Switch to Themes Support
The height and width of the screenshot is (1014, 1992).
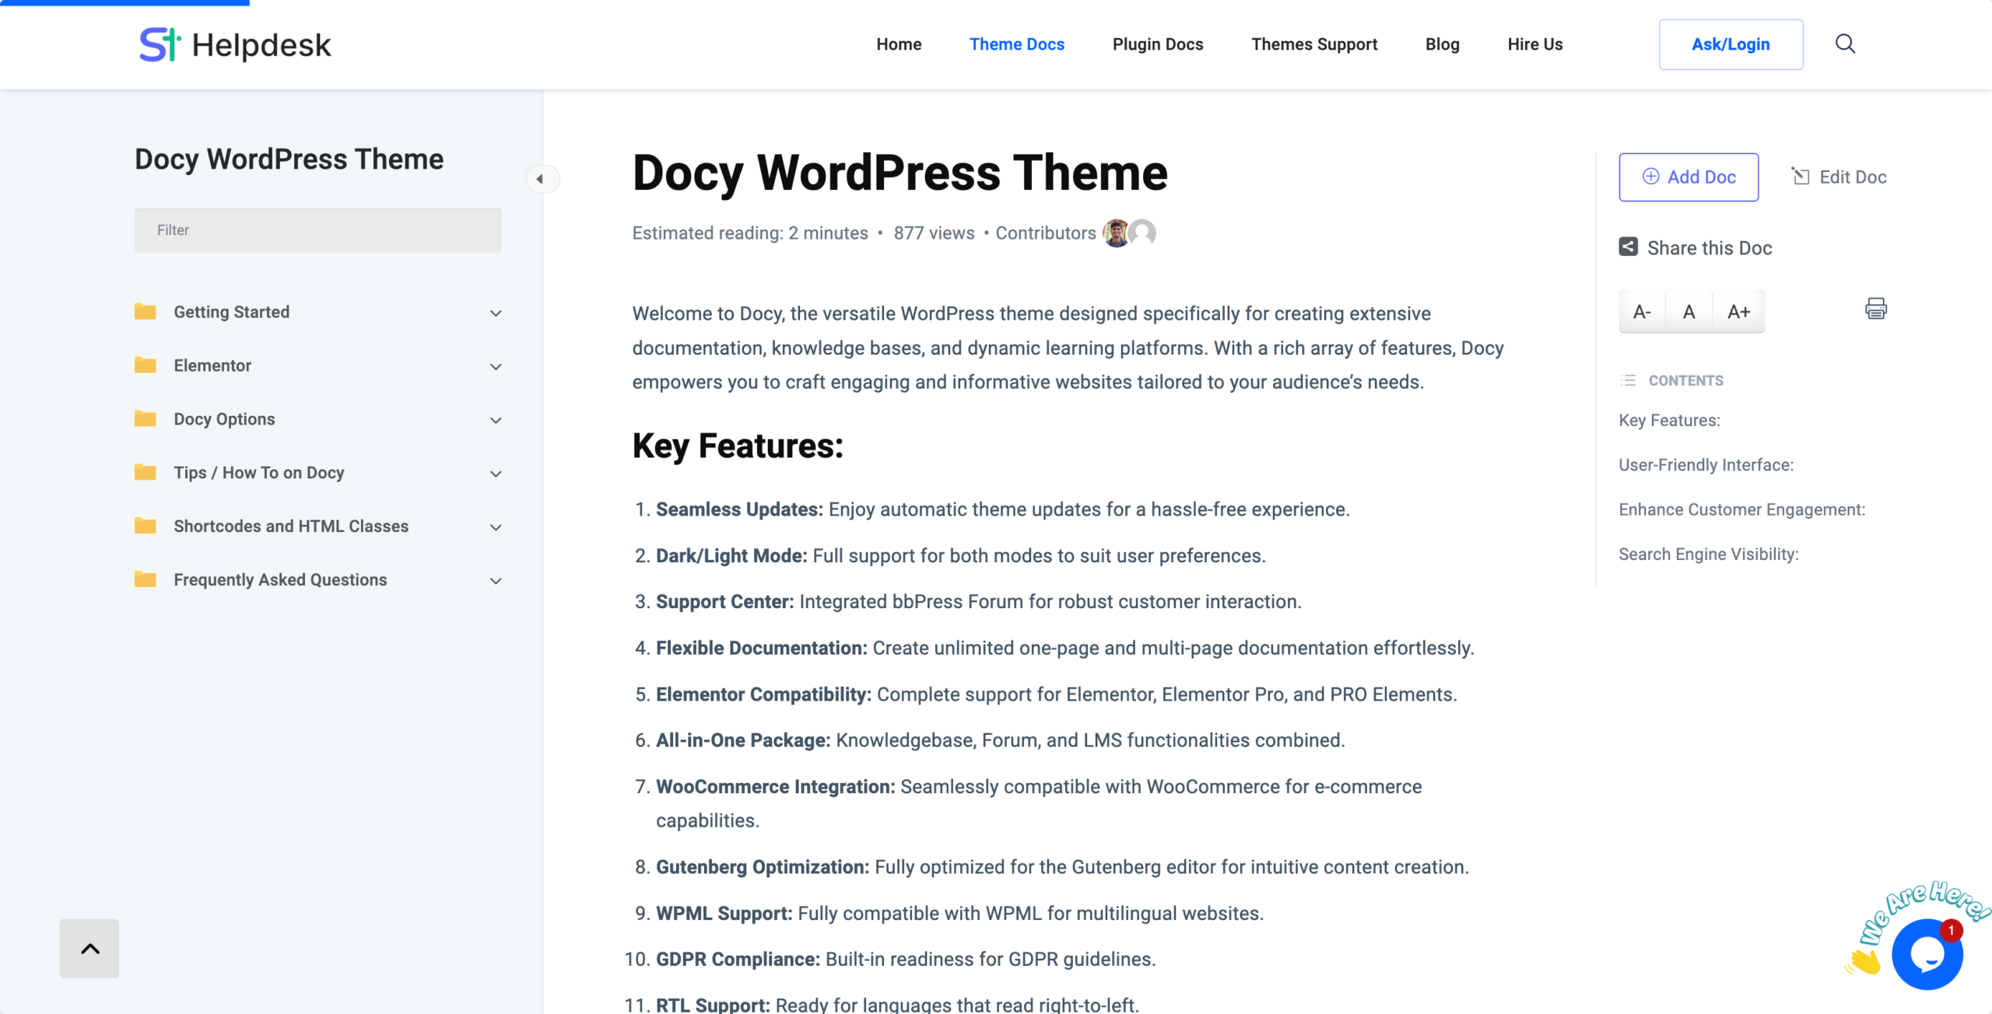1314,44
